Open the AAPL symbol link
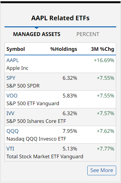 pos(13,60)
